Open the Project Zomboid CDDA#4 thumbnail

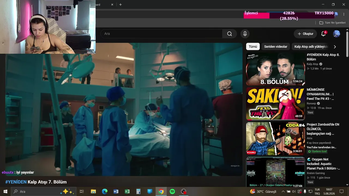(x=275, y=139)
